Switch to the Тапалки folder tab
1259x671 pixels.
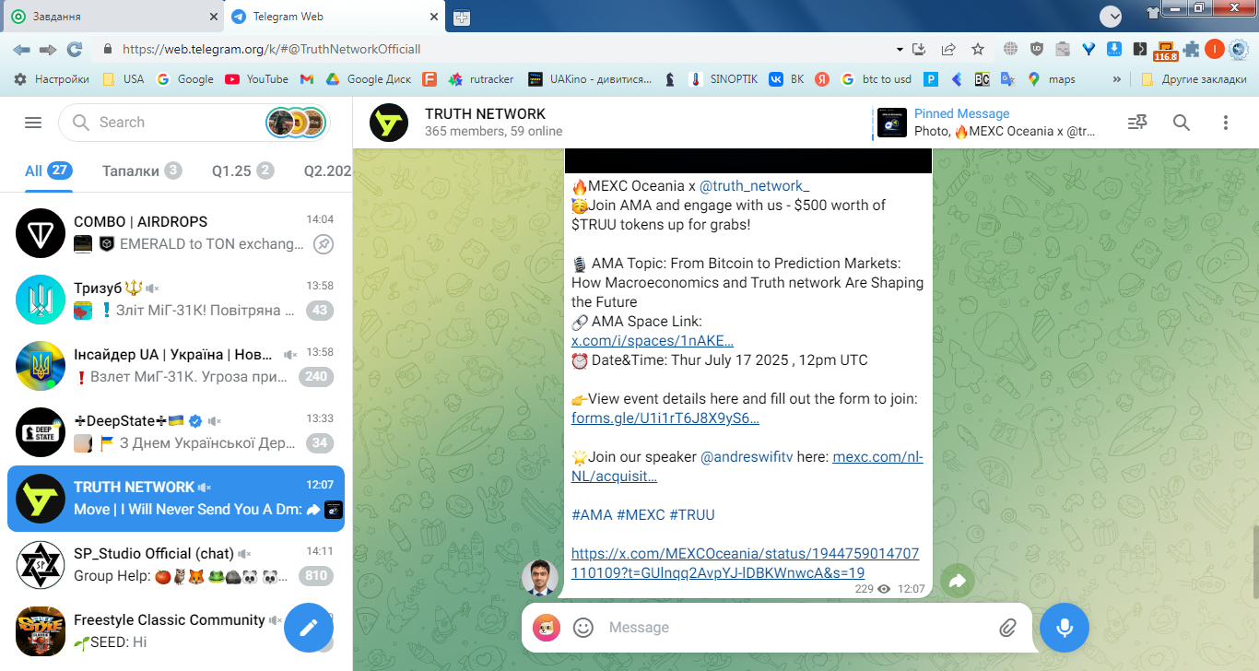142,171
